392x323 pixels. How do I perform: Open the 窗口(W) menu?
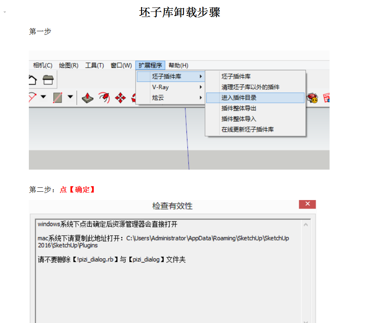pyautogui.click(x=121, y=66)
